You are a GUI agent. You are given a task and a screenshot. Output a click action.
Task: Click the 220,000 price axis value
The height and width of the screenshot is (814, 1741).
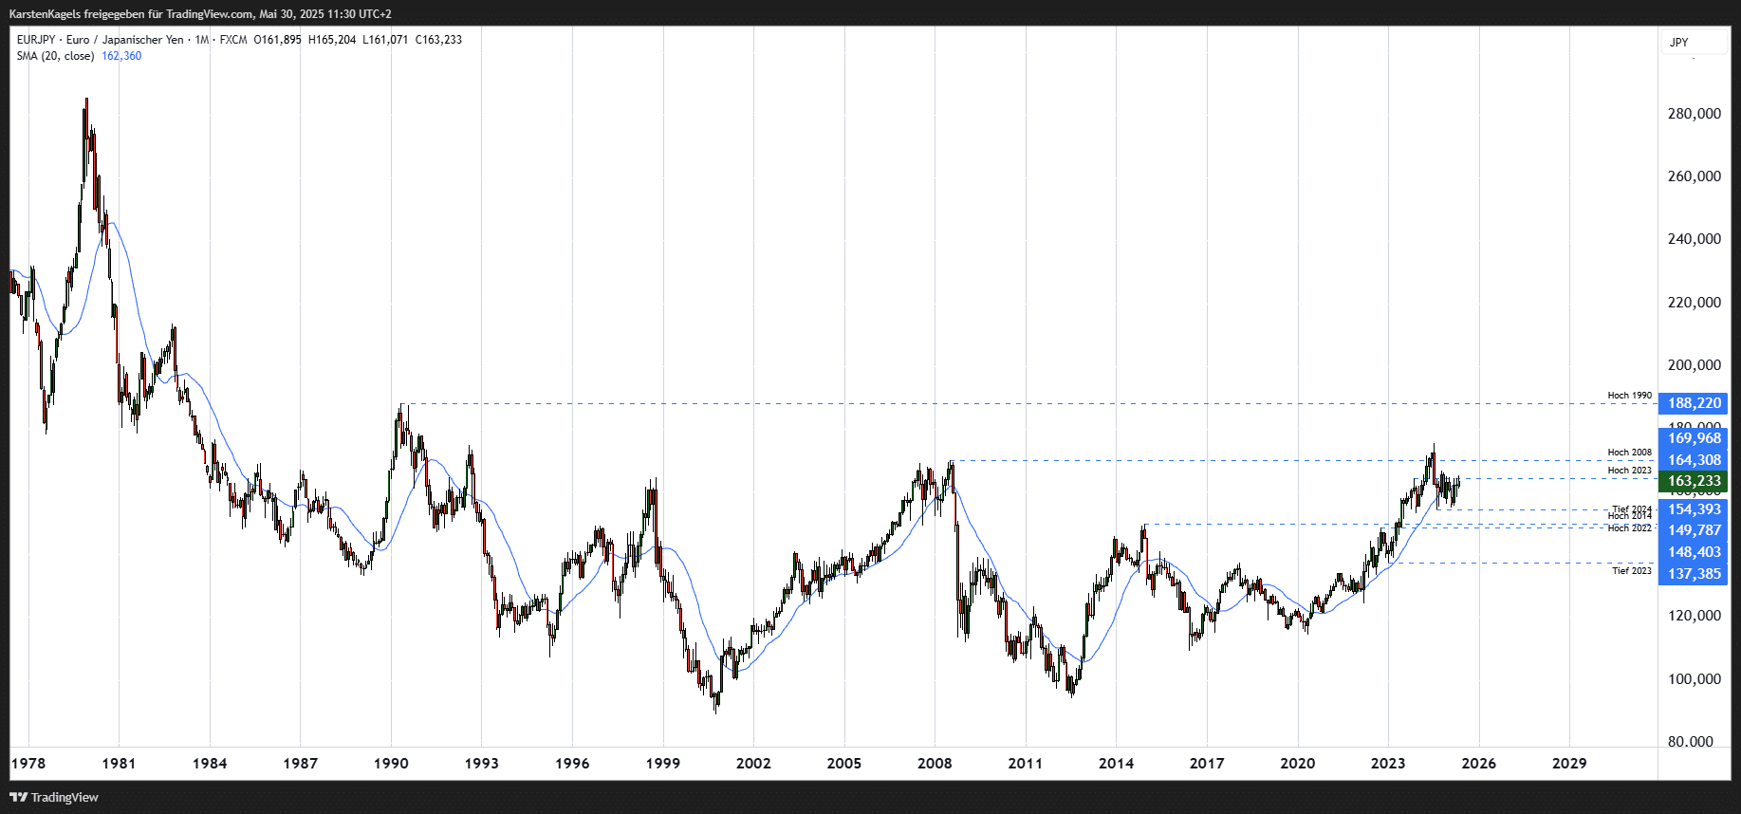pyautogui.click(x=1694, y=303)
